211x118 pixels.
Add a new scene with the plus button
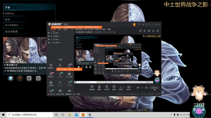pyautogui.click(x=72, y=29)
